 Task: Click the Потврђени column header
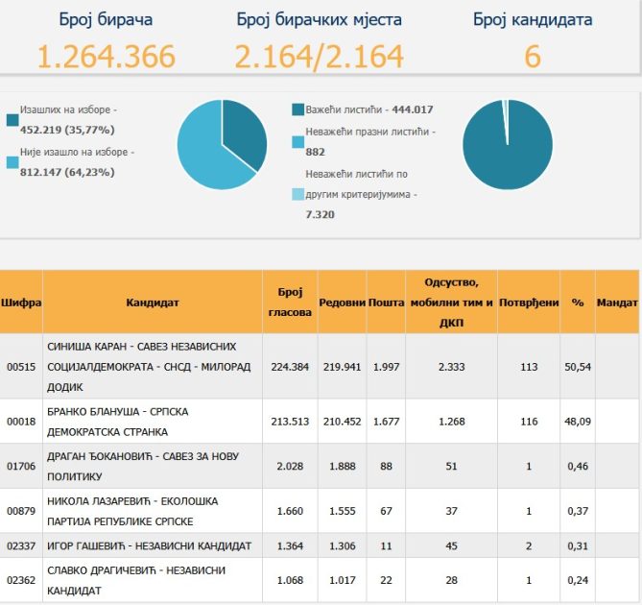click(529, 302)
